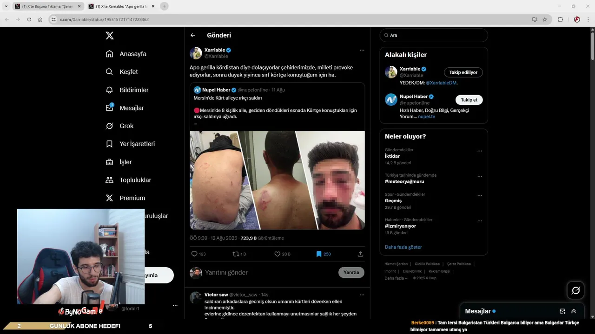Open Yer İşaretleri bookmarks
Screen dimensions: 595x334
click(130, 144)
